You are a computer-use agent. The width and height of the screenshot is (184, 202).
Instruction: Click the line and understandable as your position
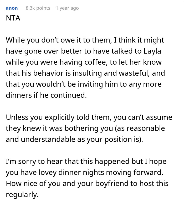click(74, 139)
